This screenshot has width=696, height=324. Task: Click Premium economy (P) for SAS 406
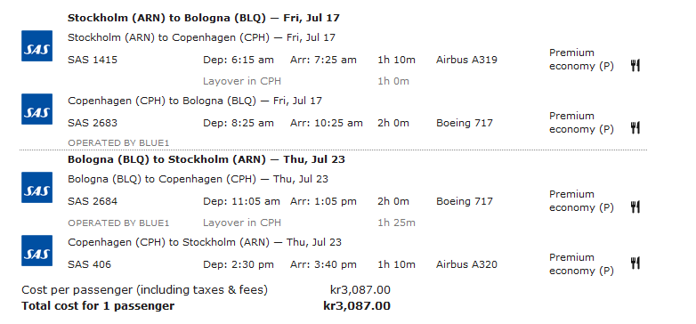[x=581, y=264]
